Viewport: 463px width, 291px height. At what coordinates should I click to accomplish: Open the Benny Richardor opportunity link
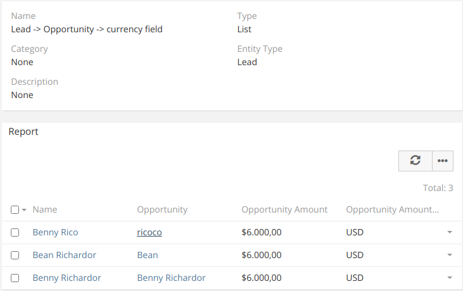click(x=171, y=278)
